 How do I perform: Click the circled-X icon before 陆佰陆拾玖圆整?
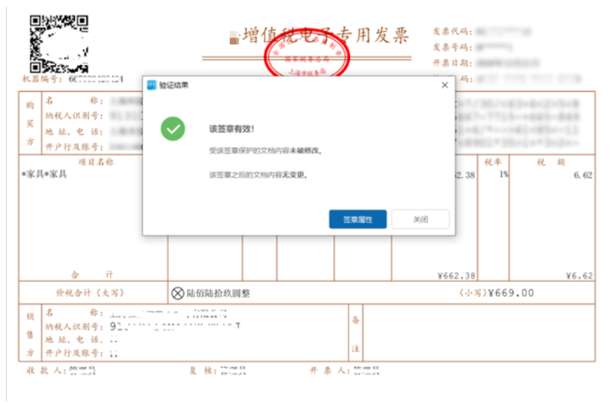click(x=178, y=293)
